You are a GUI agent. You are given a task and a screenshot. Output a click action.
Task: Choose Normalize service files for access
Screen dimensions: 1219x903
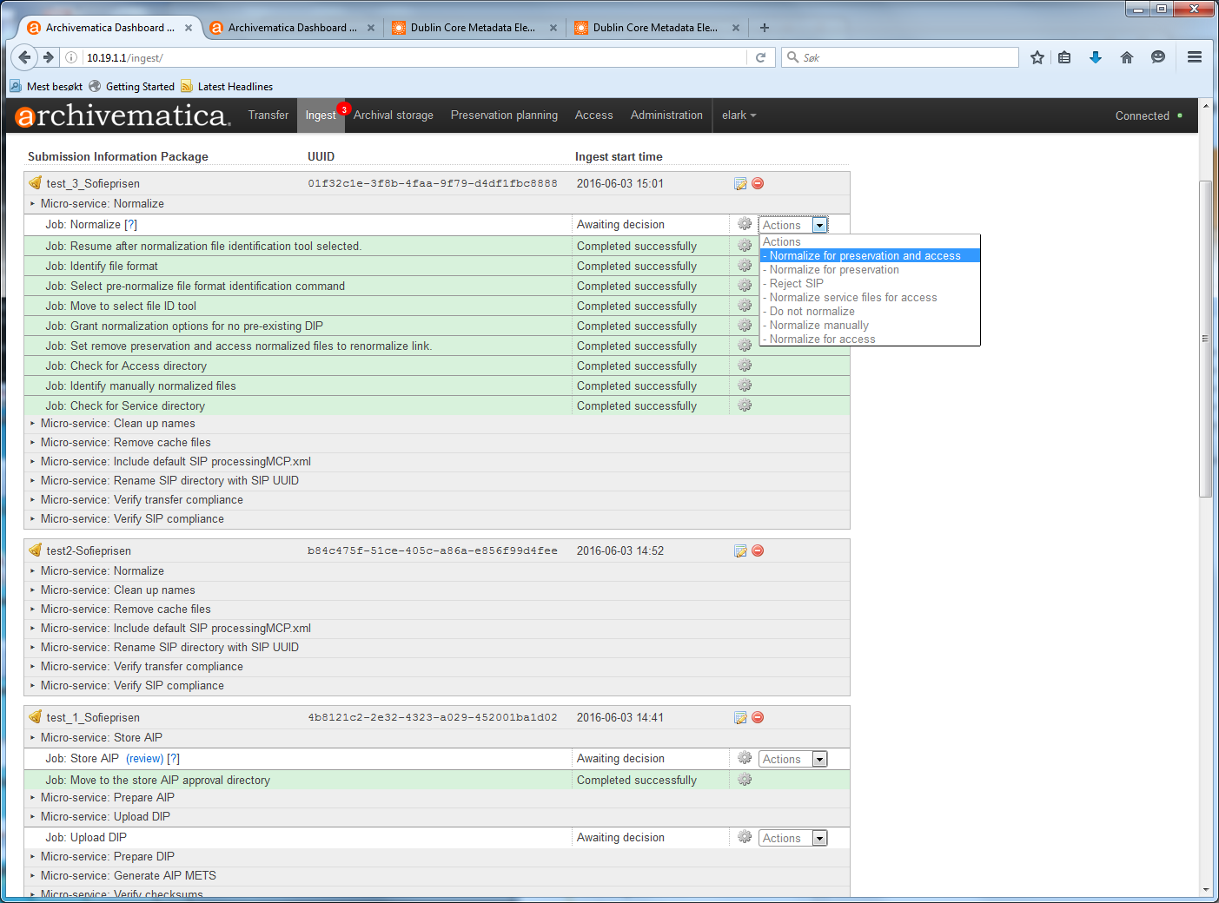(870, 298)
